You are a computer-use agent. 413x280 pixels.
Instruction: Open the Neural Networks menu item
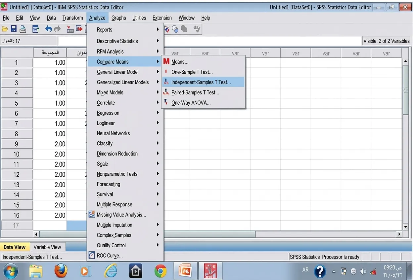tap(125, 133)
